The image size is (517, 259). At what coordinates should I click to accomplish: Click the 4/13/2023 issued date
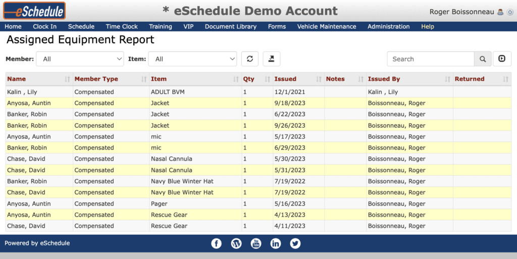point(290,215)
